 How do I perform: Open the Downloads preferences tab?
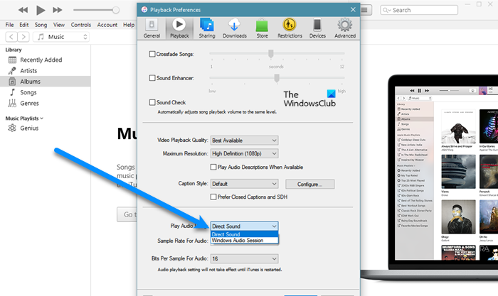click(x=234, y=28)
